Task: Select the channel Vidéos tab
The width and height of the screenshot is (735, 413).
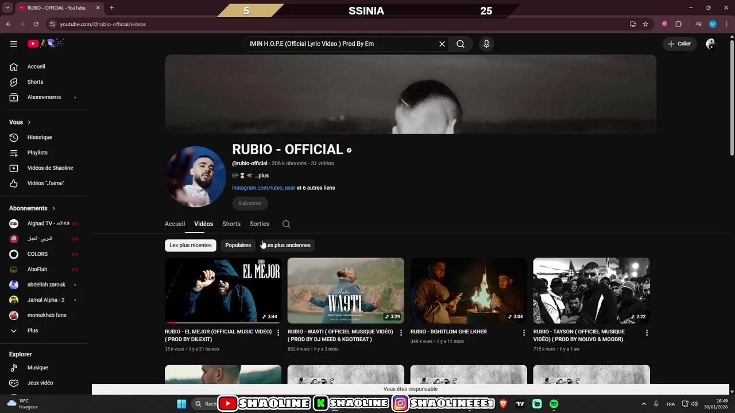Action: (x=203, y=224)
